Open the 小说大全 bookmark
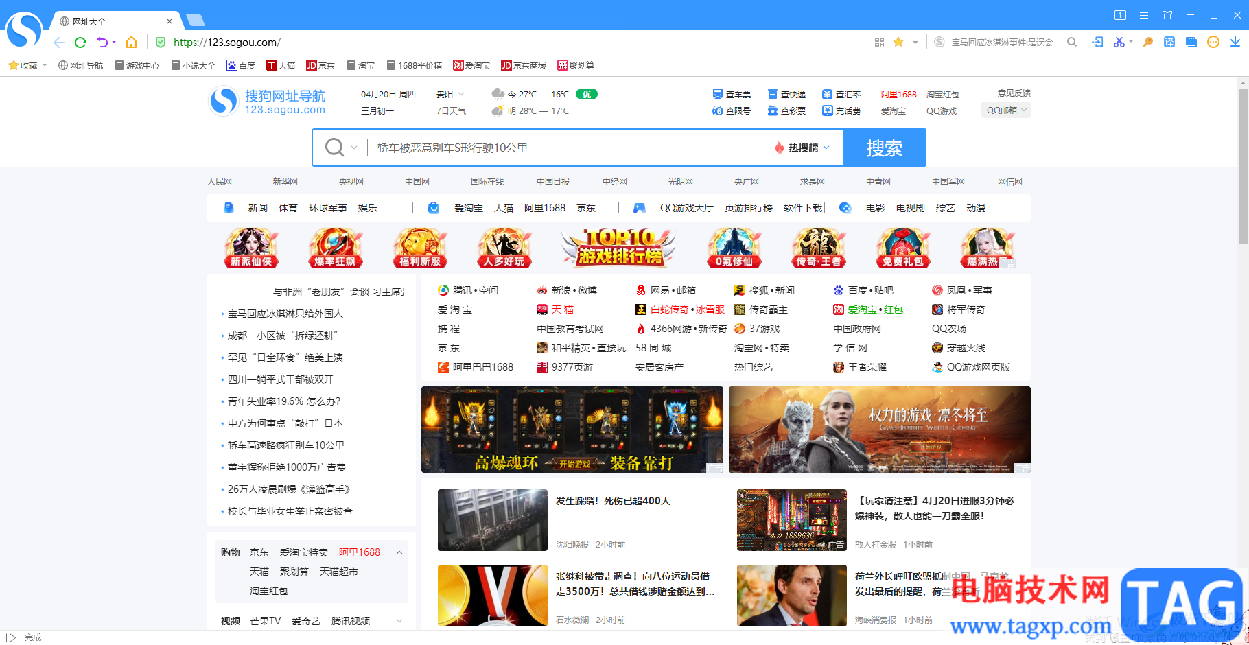Screen dimensions: 1249x645 click(194, 65)
